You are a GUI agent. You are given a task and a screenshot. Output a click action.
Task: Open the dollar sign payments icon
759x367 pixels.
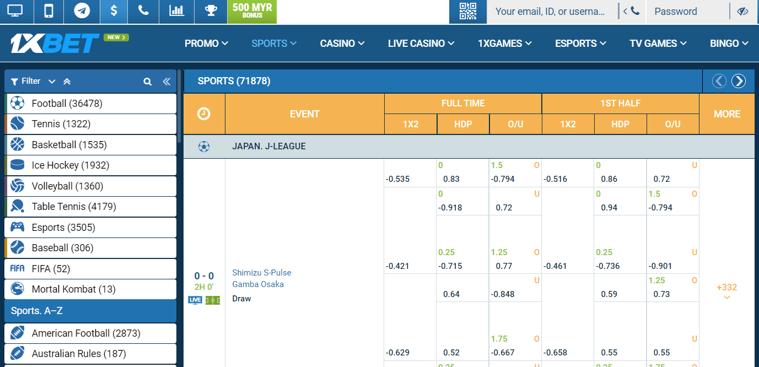114,11
